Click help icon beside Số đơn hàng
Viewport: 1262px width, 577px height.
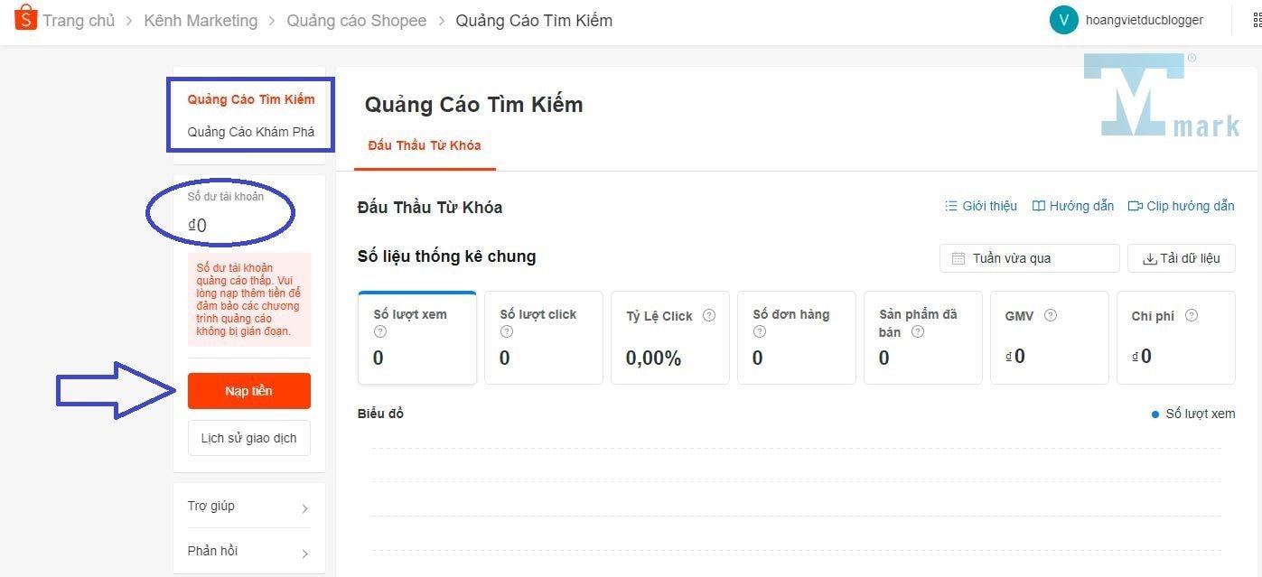click(760, 331)
